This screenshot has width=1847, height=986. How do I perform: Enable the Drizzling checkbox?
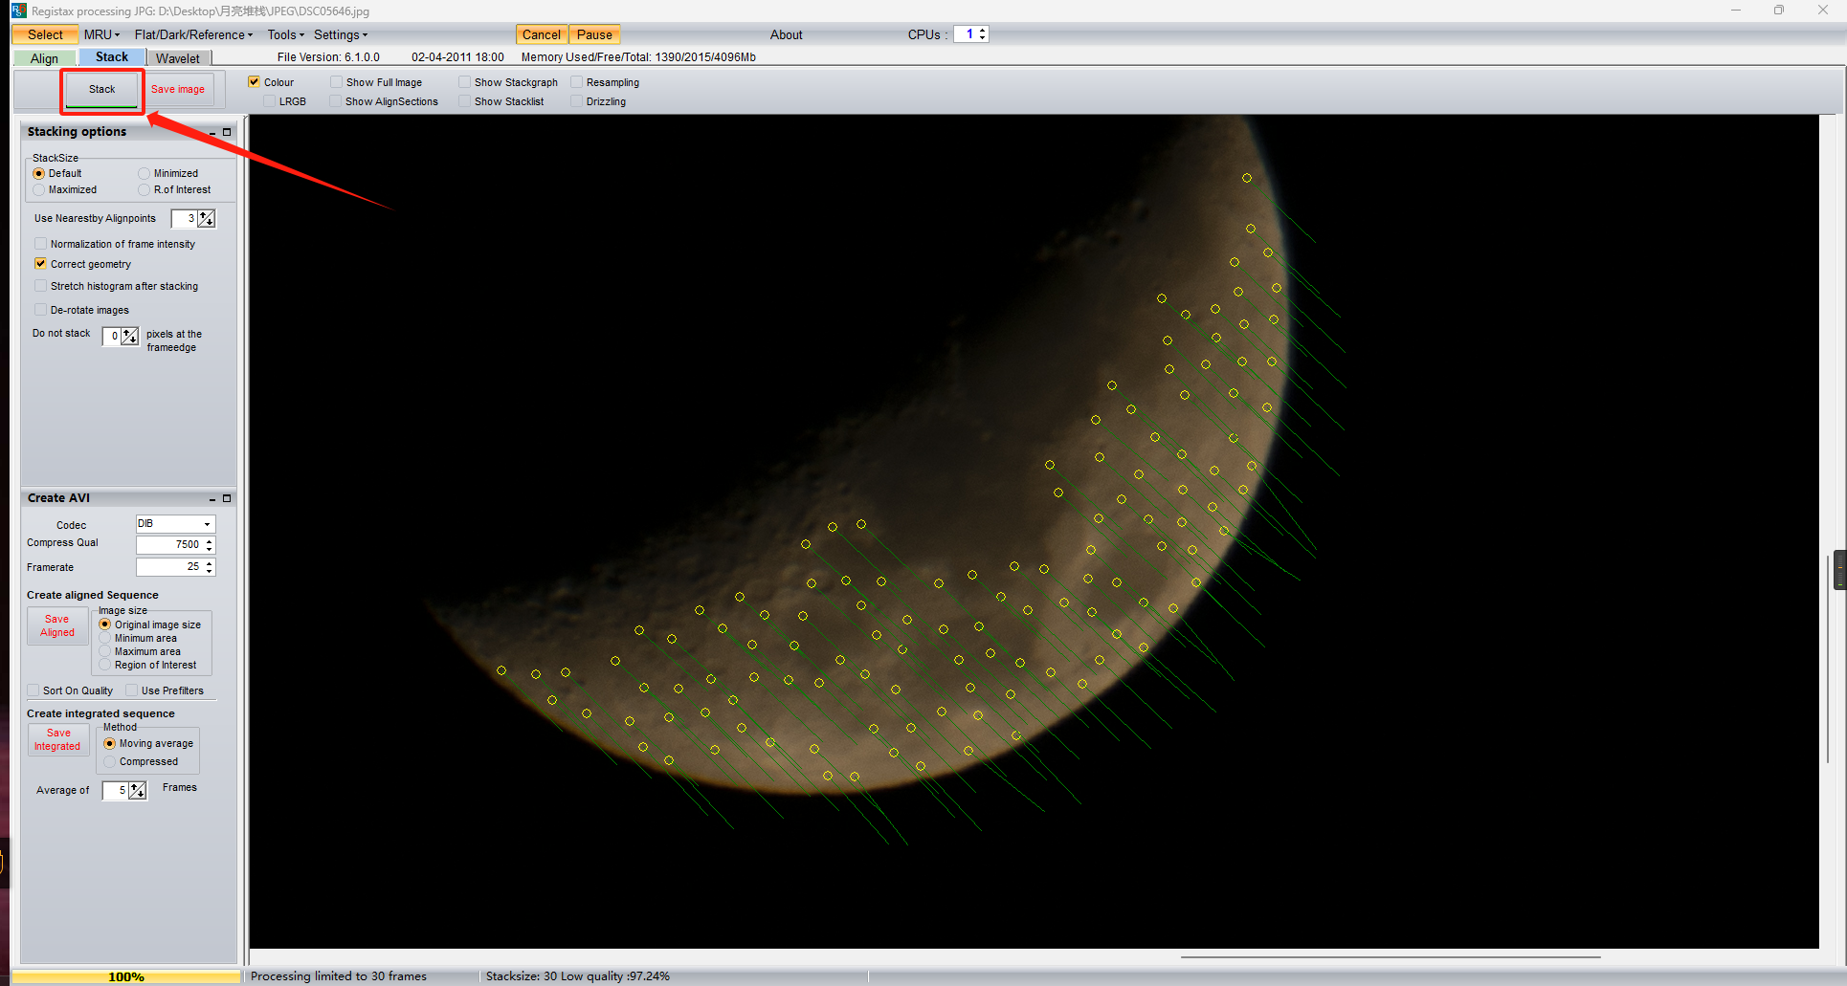coord(576,101)
